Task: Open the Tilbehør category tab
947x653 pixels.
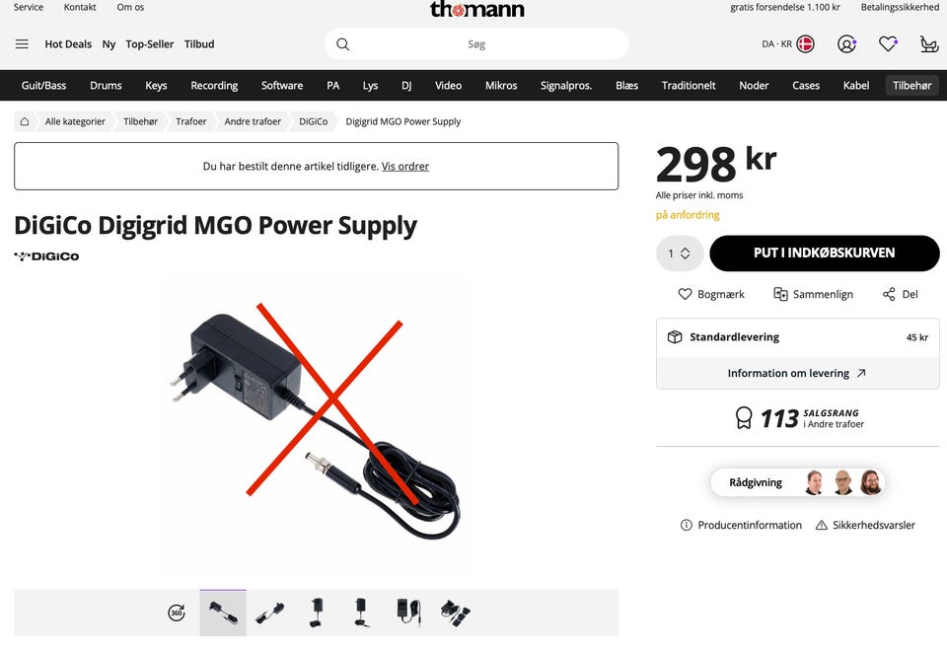Action: click(x=911, y=85)
